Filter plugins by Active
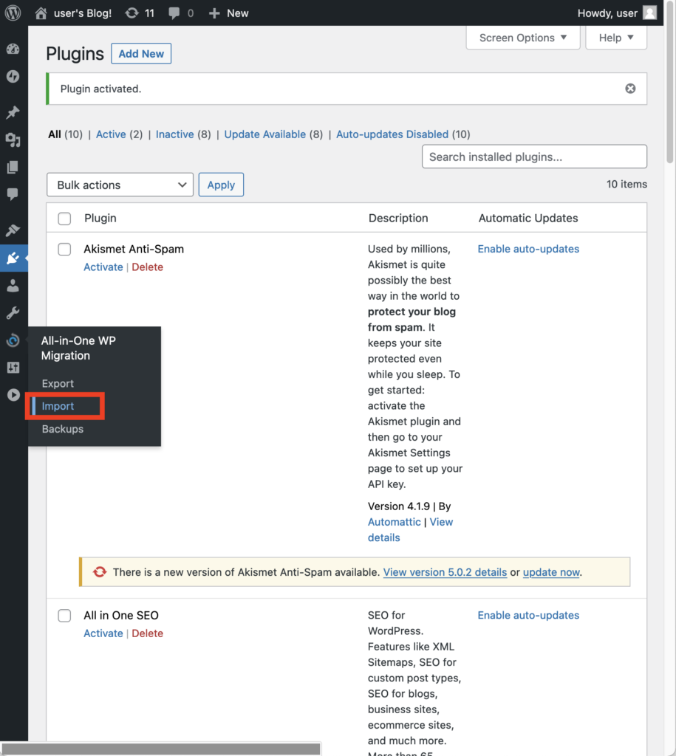Image resolution: width=676 pixels, height=756 pixels. point(111,134)
